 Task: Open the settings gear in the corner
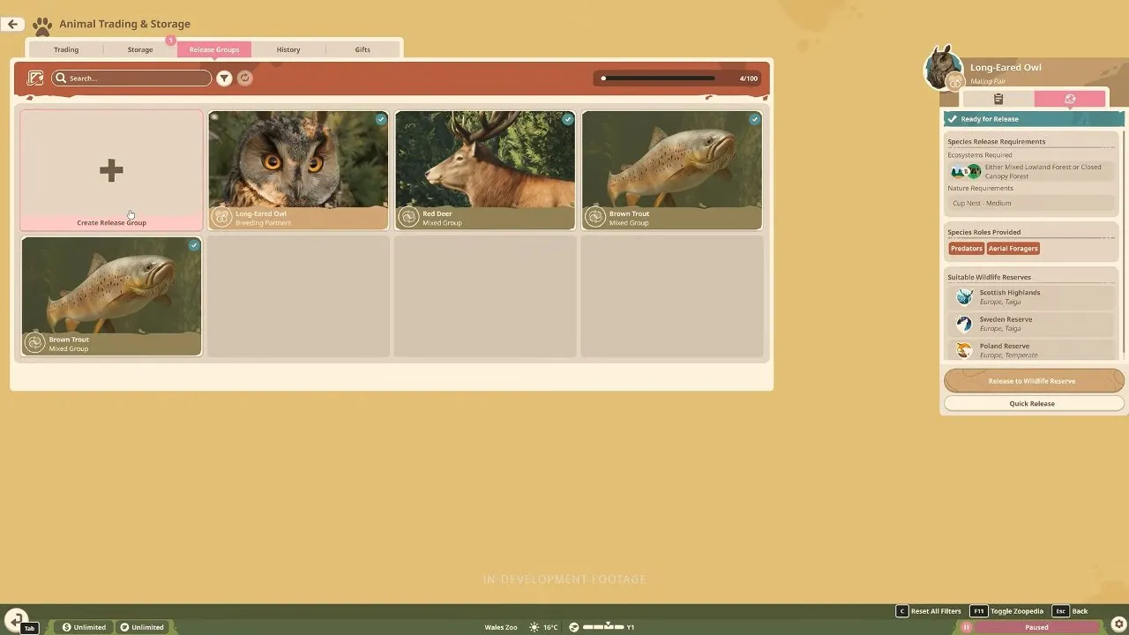[1118, 624]
